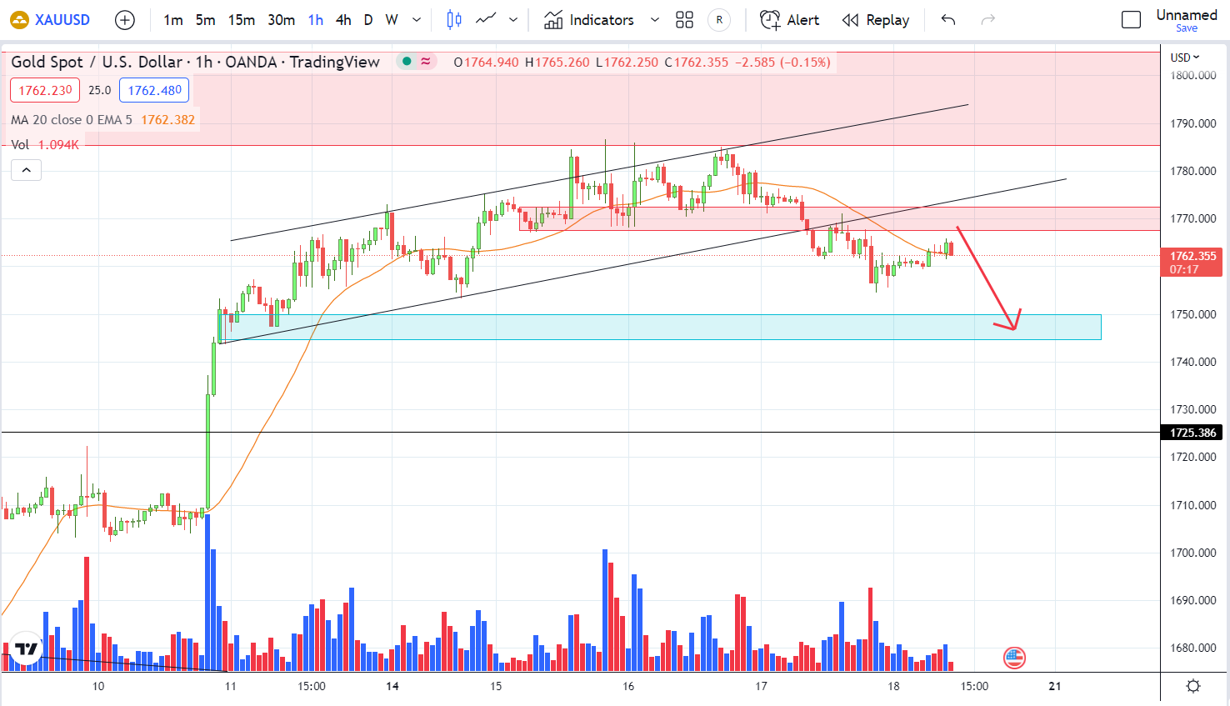
Task: Select the 1h timeframe
Action: coord(316,20)
